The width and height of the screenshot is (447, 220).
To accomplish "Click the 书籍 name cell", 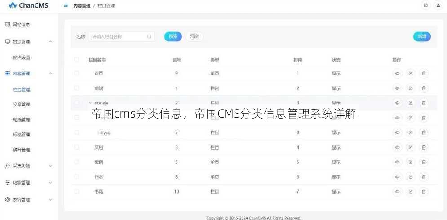I will (x=99, y=192).
